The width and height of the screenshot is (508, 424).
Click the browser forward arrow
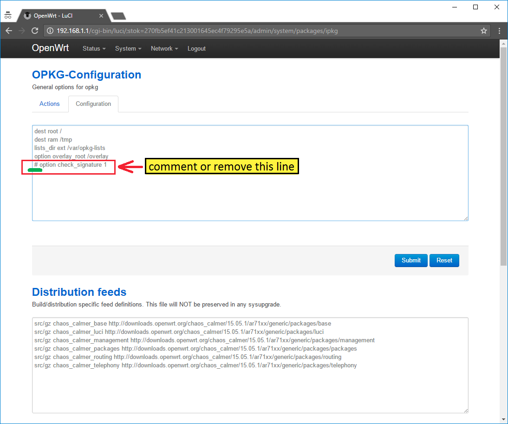22,31
